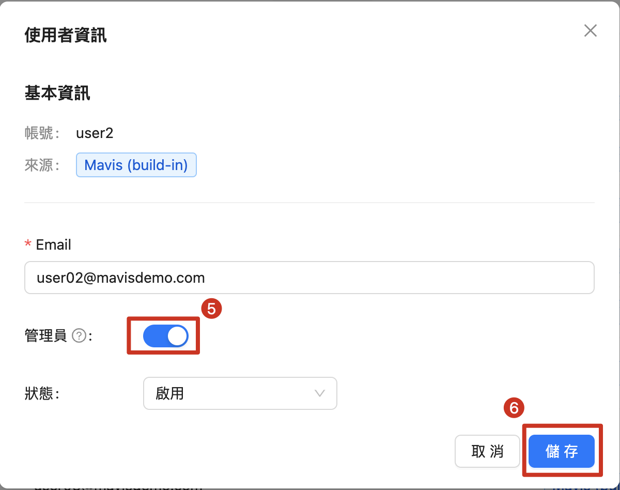Click the red step 5 badge
This screenshot has width=620, height=490.
pos(211,309)
